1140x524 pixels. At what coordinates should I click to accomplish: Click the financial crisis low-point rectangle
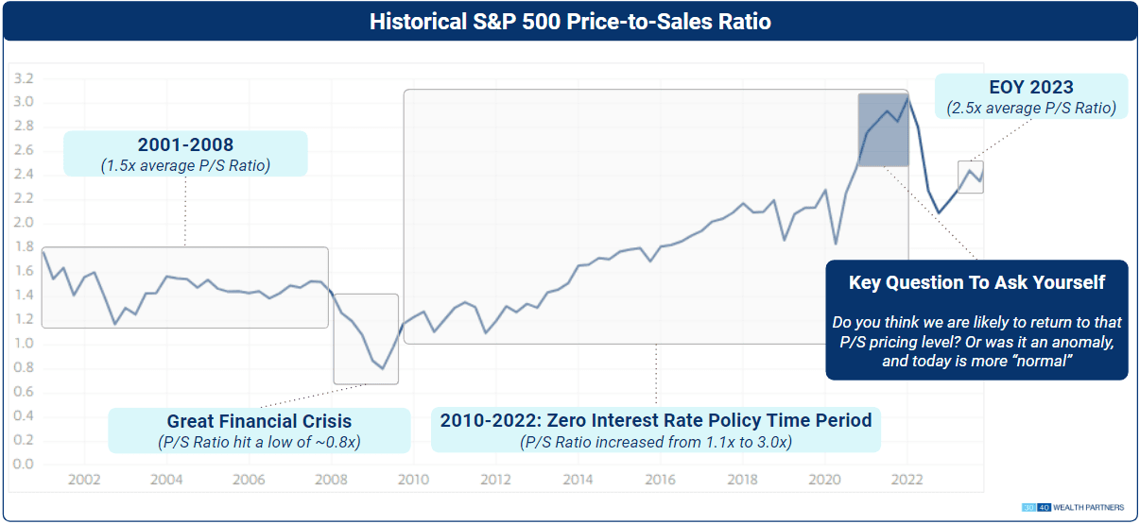coord(366,339)
